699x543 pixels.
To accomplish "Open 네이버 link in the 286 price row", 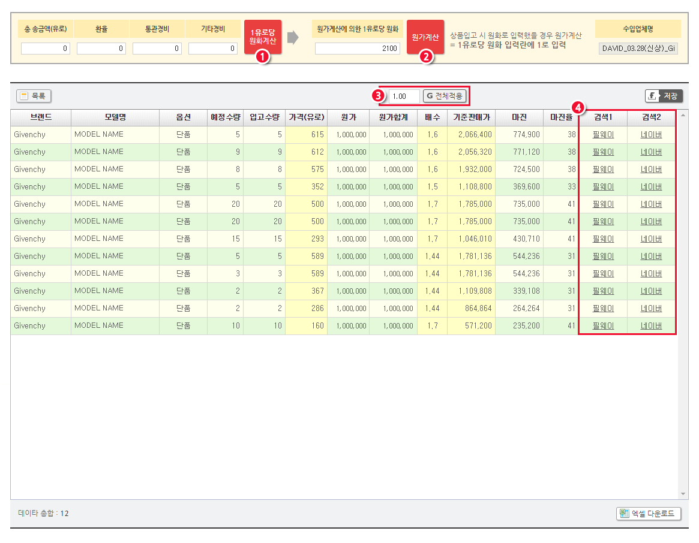I will coord(652,308).
